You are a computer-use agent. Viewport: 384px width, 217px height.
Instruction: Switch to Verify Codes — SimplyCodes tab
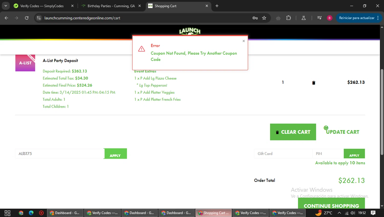click(42, 6)
